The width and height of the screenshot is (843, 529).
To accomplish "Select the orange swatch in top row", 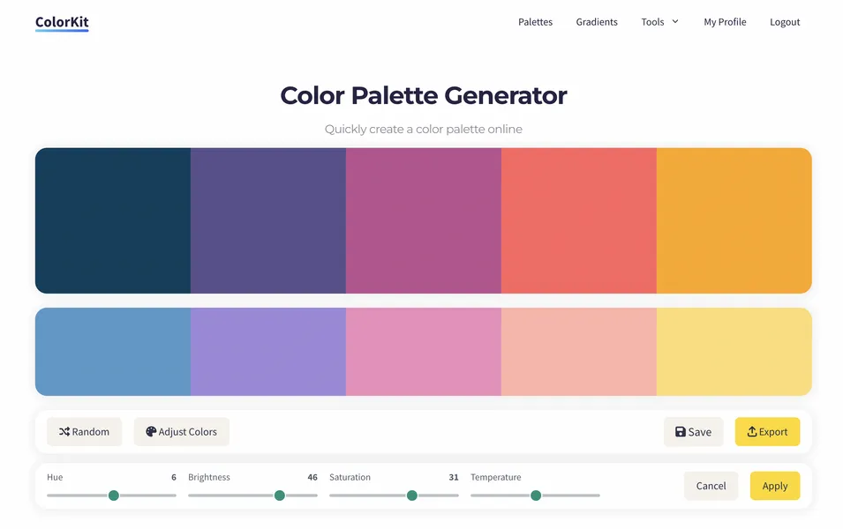I will [x=734, y=220].
